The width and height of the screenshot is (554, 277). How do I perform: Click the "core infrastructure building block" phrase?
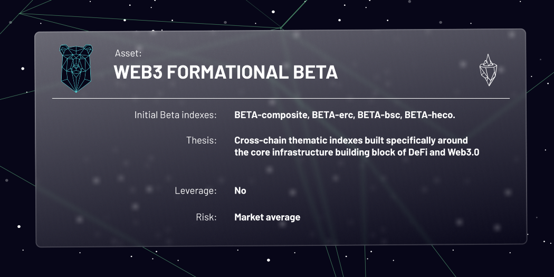(323, 153)
